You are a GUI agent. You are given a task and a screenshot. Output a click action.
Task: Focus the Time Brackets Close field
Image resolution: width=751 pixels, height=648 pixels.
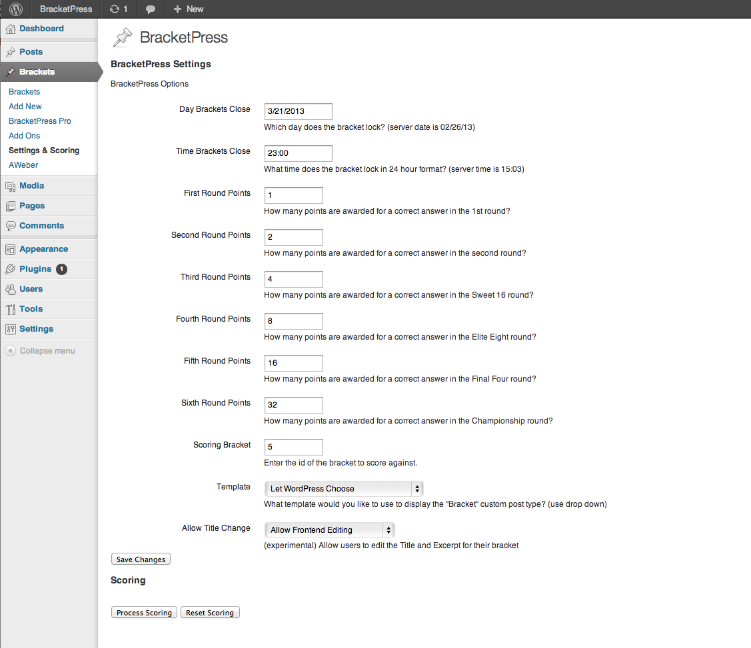pyautogui.click(x=299, y=153)
